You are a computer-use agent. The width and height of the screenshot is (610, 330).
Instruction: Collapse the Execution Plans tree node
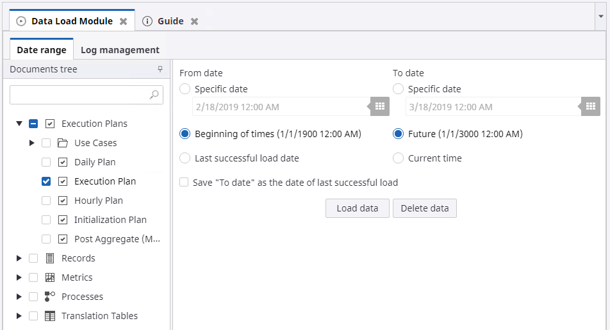pos(19,124)
